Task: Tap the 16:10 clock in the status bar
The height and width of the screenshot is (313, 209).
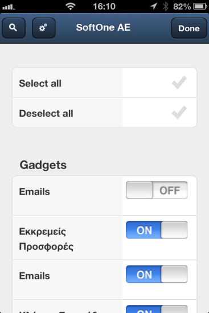Action: [104, 6]
